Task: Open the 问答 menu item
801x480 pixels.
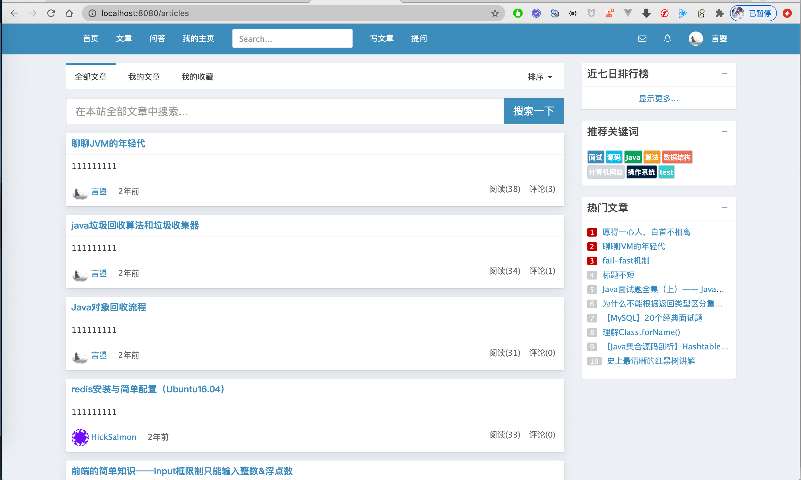Action: [157, 38]
